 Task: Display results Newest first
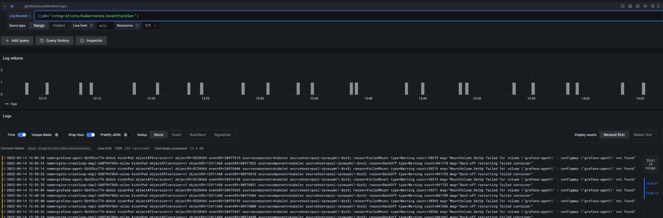(x=614, y=135)
